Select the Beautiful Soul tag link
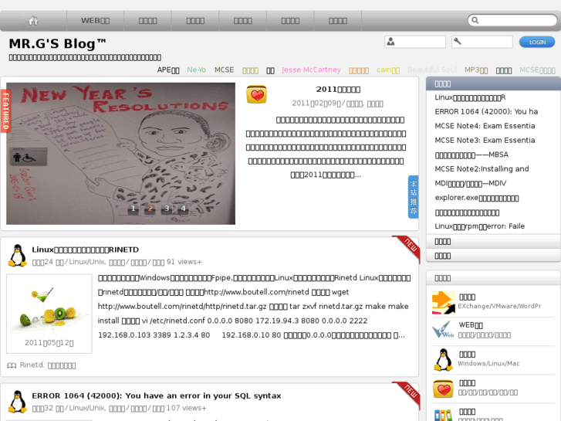 pyautogui.click(x=432, y=70)
